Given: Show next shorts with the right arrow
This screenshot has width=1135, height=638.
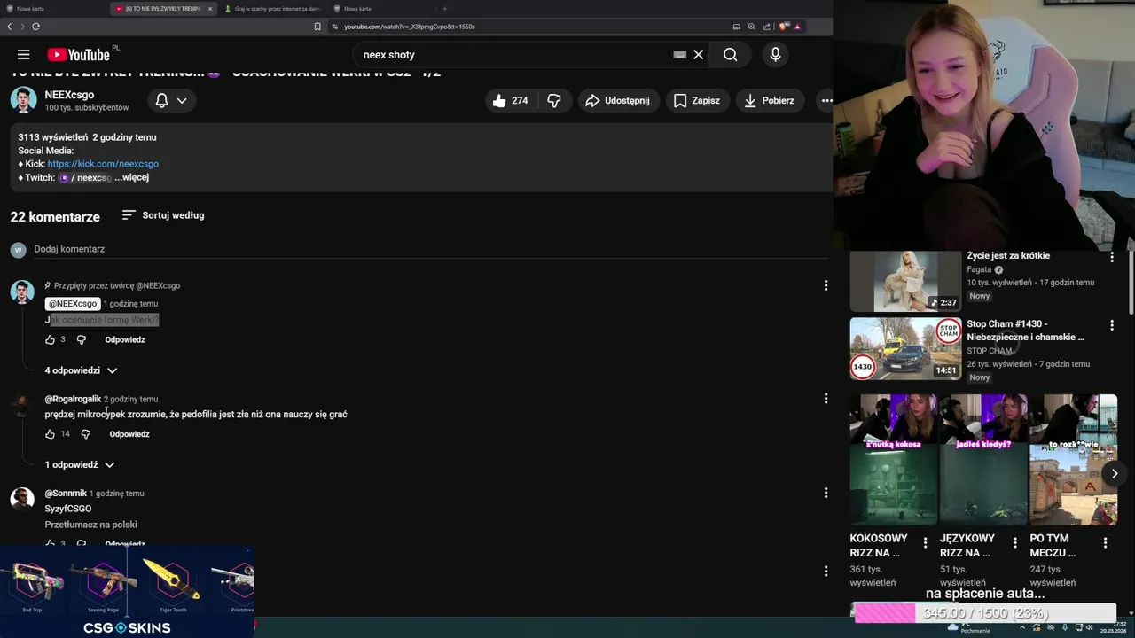Looking at the screenshot, I should [x=1115, y=473].
